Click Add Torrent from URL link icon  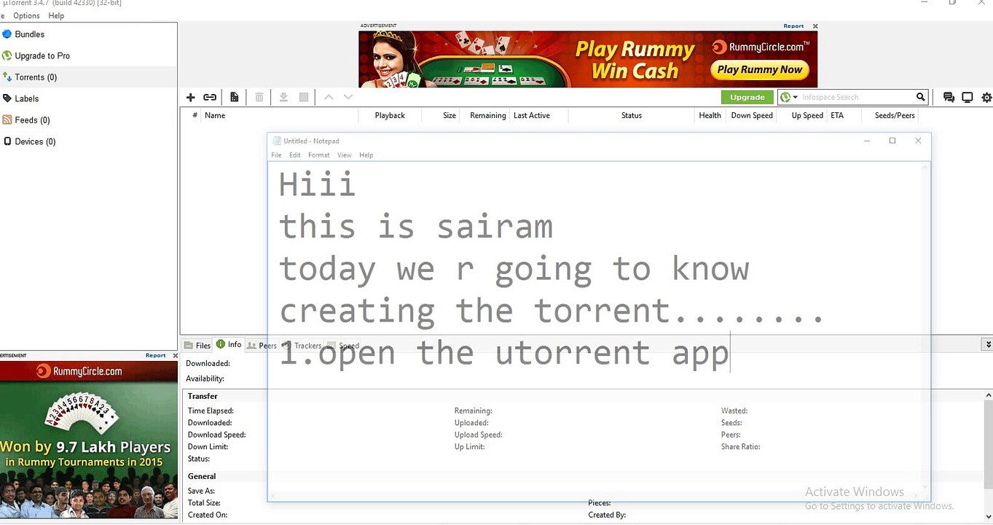[210, 97]
